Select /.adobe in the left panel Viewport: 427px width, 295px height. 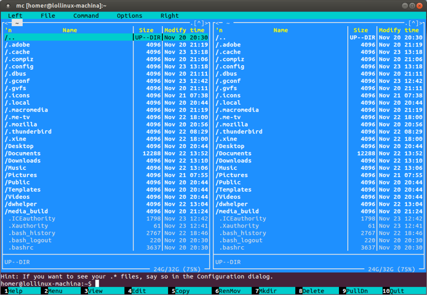pos(106,45)
